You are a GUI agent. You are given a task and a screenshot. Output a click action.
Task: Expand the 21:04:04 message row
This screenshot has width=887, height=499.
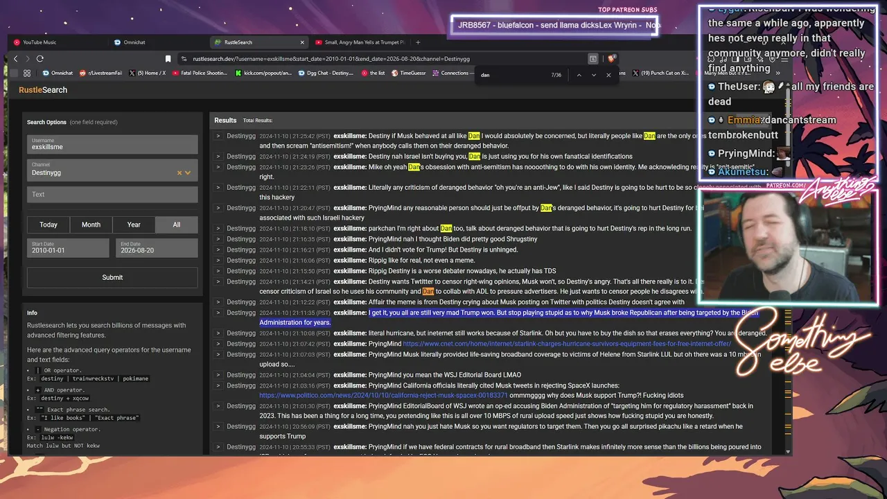click(x=218, y=375)
